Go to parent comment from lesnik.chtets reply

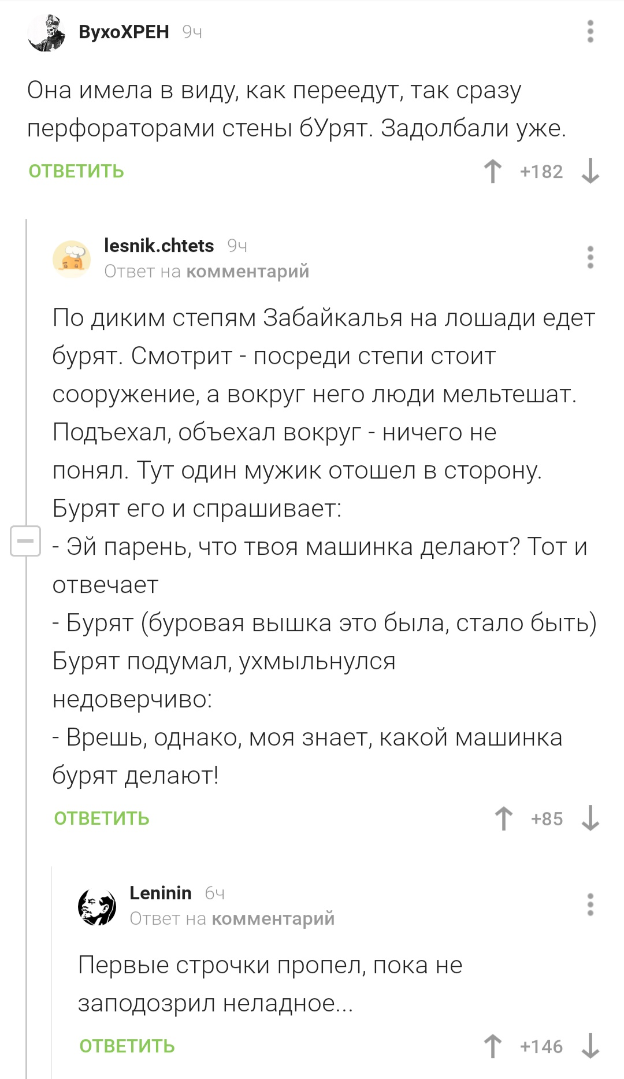pyautogui.click(x=248, y=271)
